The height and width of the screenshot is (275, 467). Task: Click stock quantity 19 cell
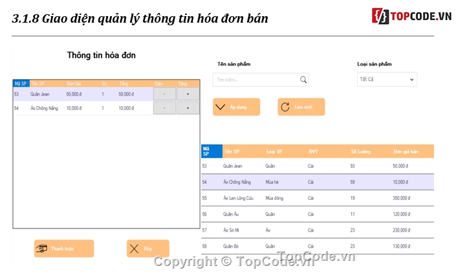tap(353, 198)
